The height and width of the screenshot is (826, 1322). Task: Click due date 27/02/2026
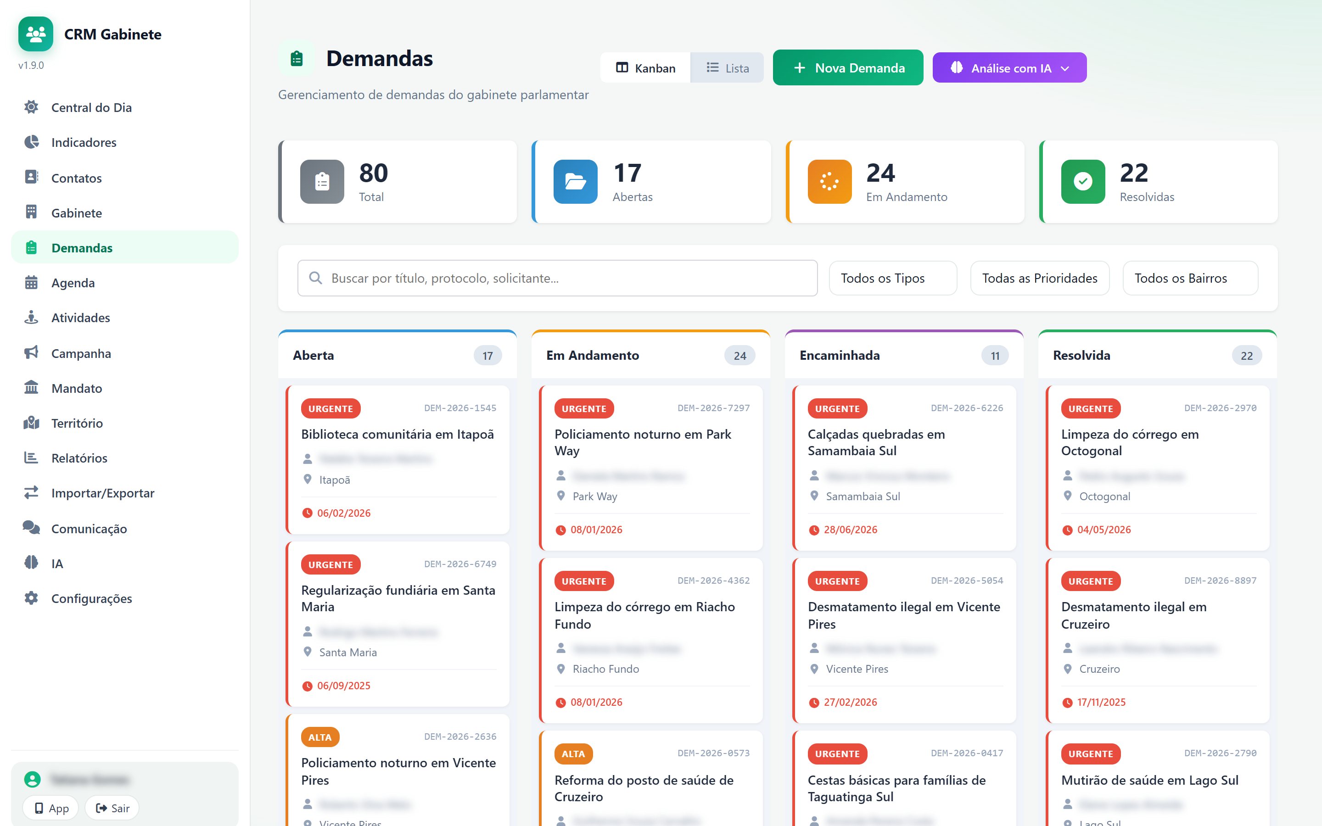coord(850,702)
